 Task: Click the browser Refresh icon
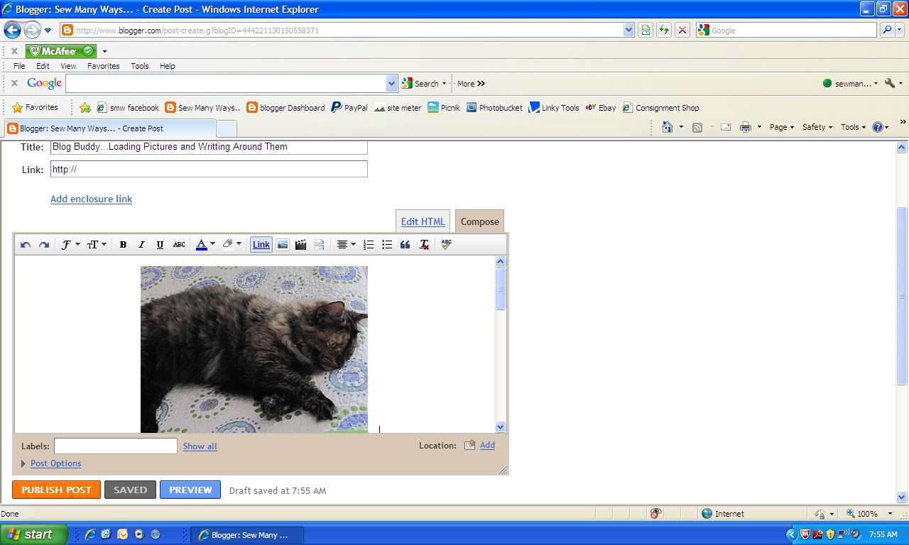click(x=664, y=30)
